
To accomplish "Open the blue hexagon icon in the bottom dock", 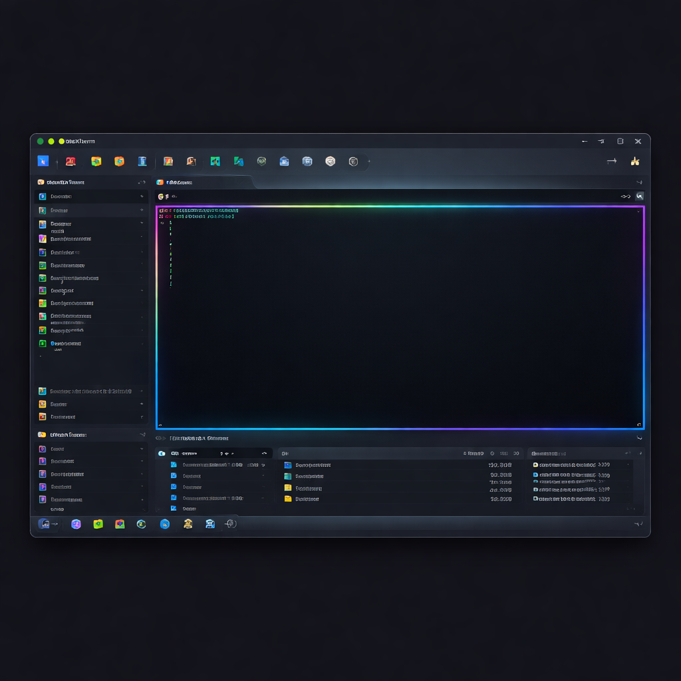I will pyautogui.click(x=165, y=524).
